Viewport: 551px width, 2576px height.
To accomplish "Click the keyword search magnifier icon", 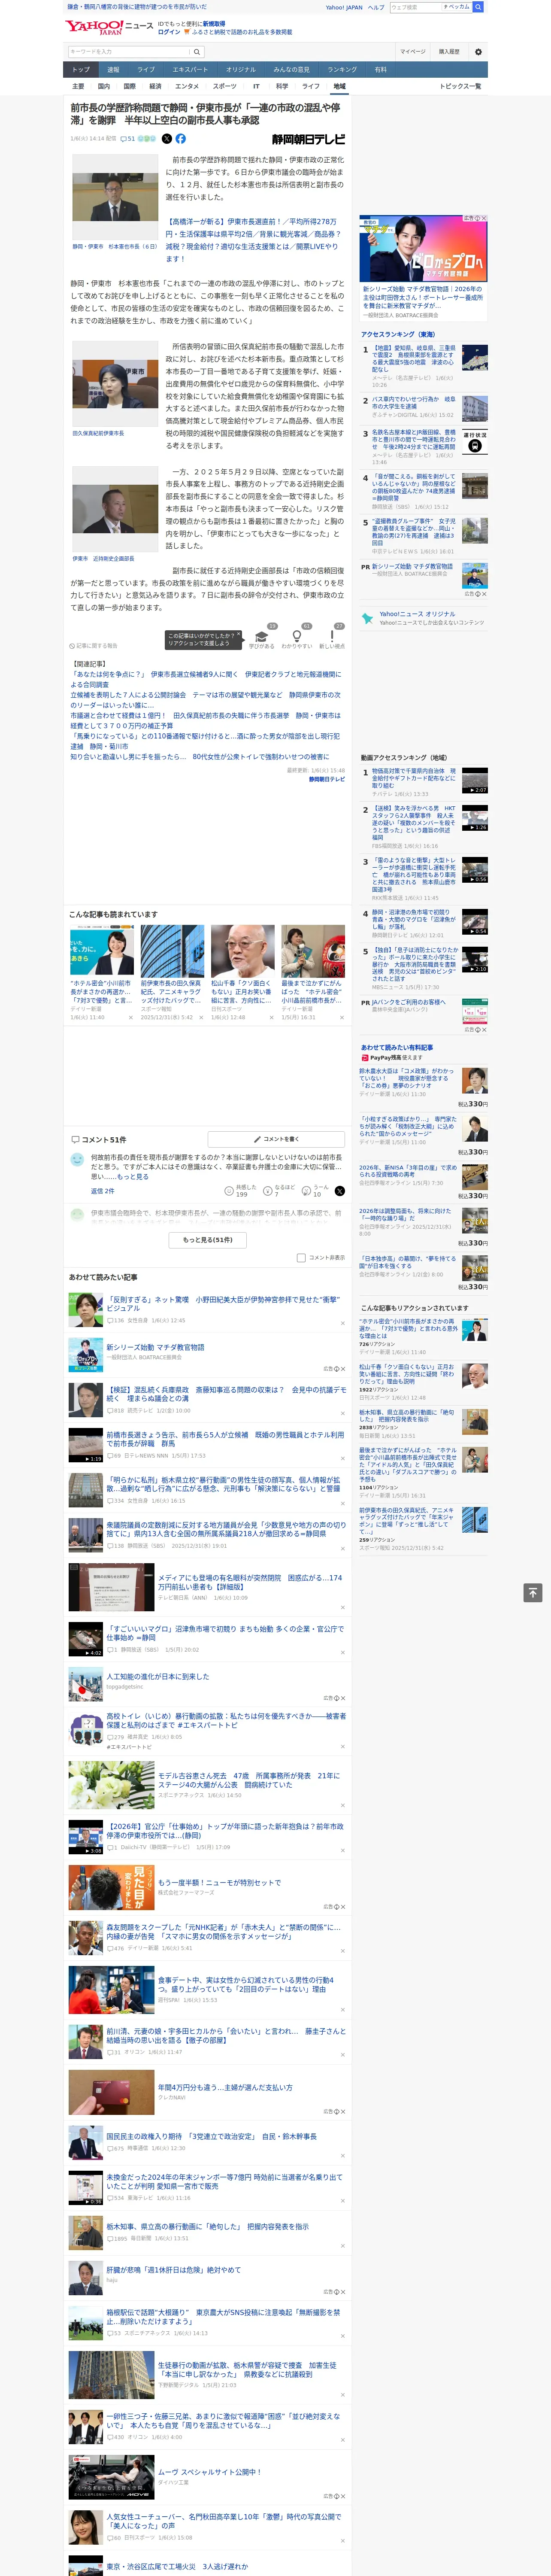I will tap(197, 52).
